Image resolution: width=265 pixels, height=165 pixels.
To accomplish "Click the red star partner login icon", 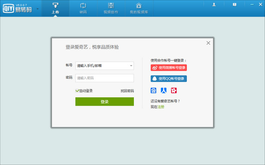I will (174, 90).
